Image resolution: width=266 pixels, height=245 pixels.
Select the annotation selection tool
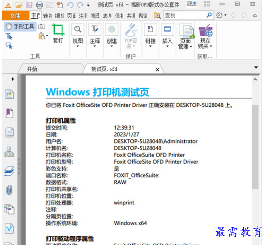[x=9, y=46]
